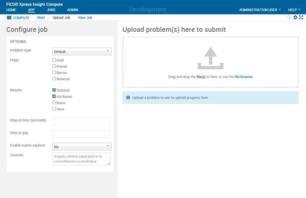Go to the Start tab
The image size is (306, 198).
click(41, 18)
